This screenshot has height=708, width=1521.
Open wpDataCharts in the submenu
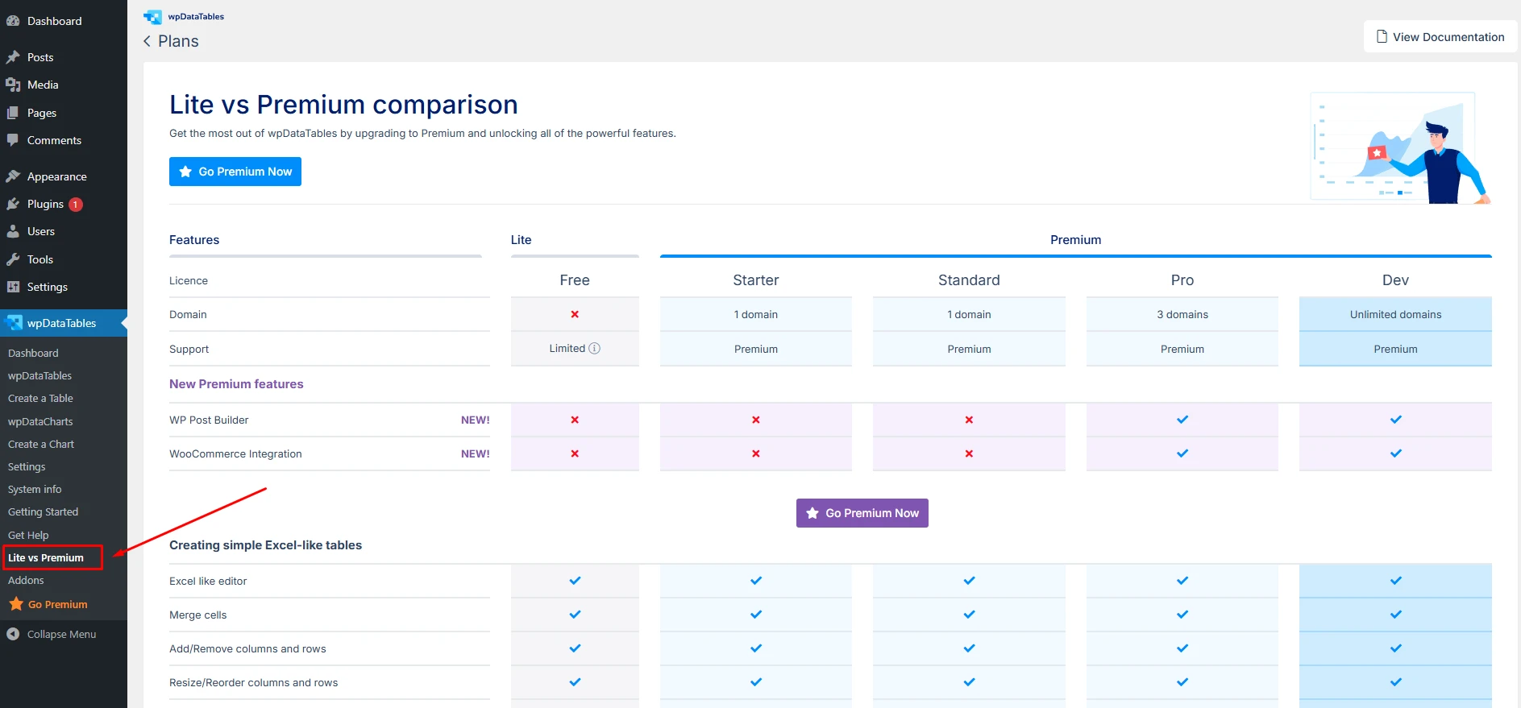tap(40, 421)
